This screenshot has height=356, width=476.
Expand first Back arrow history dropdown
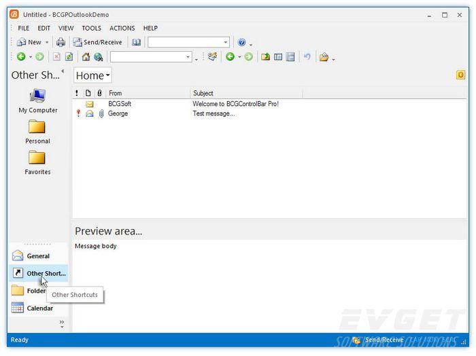pyautogui.click(x=31, y=56)
